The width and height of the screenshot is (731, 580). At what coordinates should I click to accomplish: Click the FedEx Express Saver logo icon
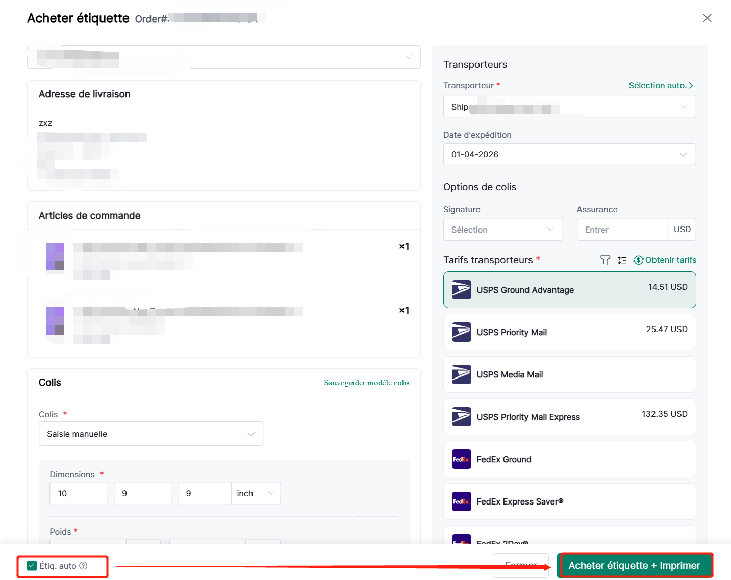coord(461,501)
